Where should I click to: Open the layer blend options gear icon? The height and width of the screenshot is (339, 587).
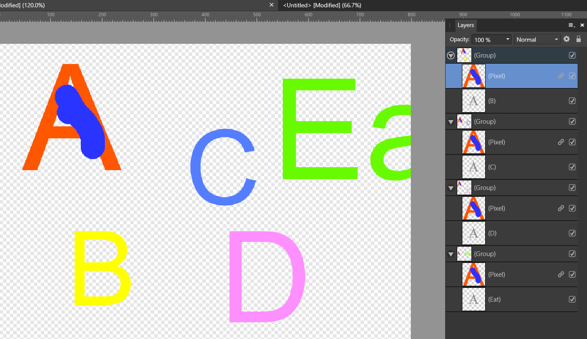[566, 39]
